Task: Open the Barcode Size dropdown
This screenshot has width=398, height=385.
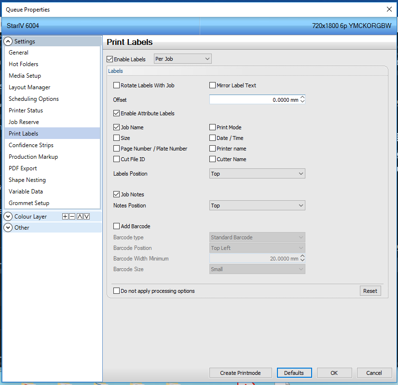Action: click(x=257, y=269)
